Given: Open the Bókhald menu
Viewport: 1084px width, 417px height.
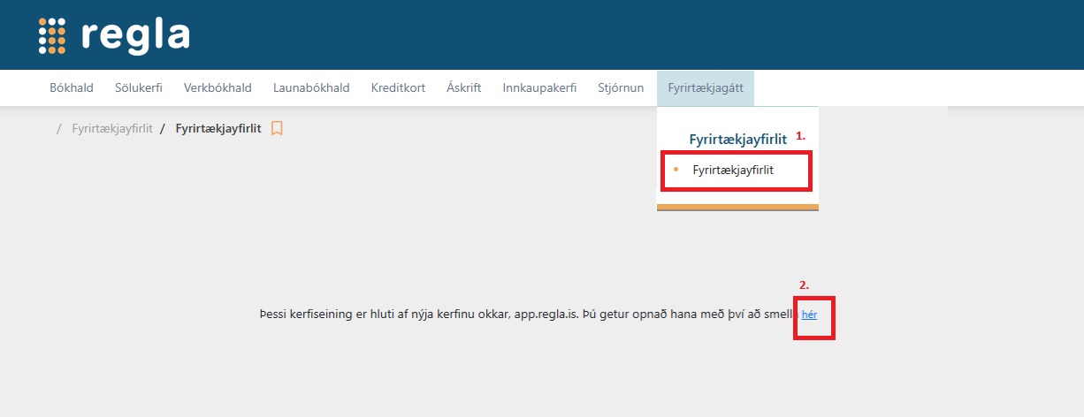Looking at the screenshot, I should [x=71, y=87].
